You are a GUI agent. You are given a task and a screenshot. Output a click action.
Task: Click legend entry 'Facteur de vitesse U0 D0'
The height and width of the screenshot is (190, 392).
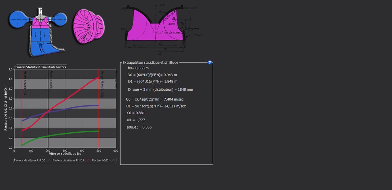coord(32,160)
